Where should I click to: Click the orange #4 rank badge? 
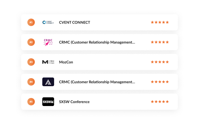pos(31,82)
